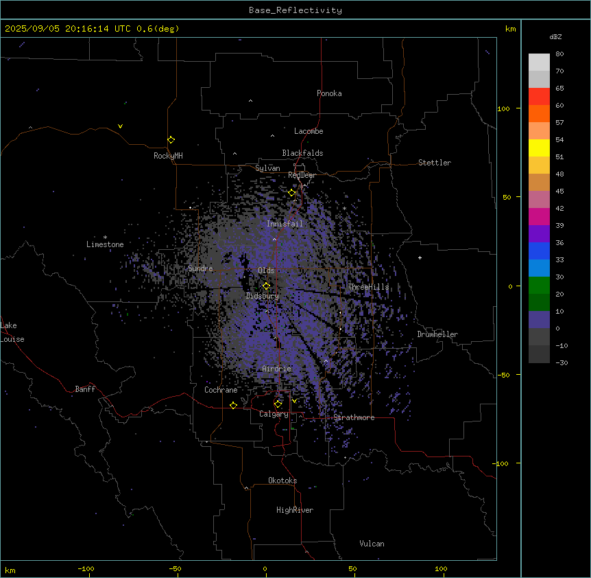Click the white plus marker west of Drumheller
591x578 pixels.
[x=420, y=257]
